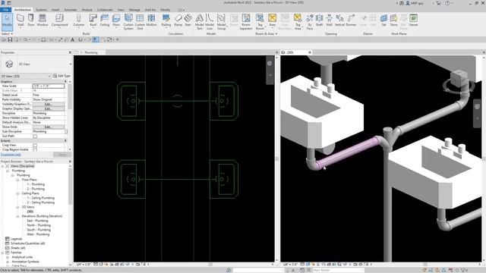Select the Room Separator tool
The height and width of the screenshot is (273, 486).
pos(246,22)
